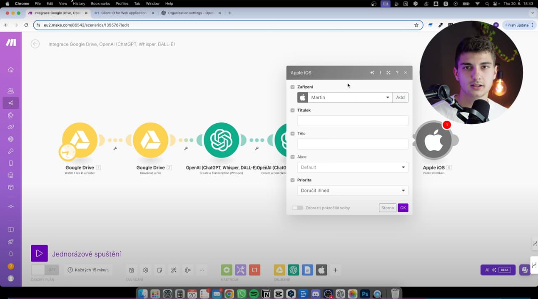Open Scenarios share icon in sidebar
The image size is (538, 299).
[11, 103]
